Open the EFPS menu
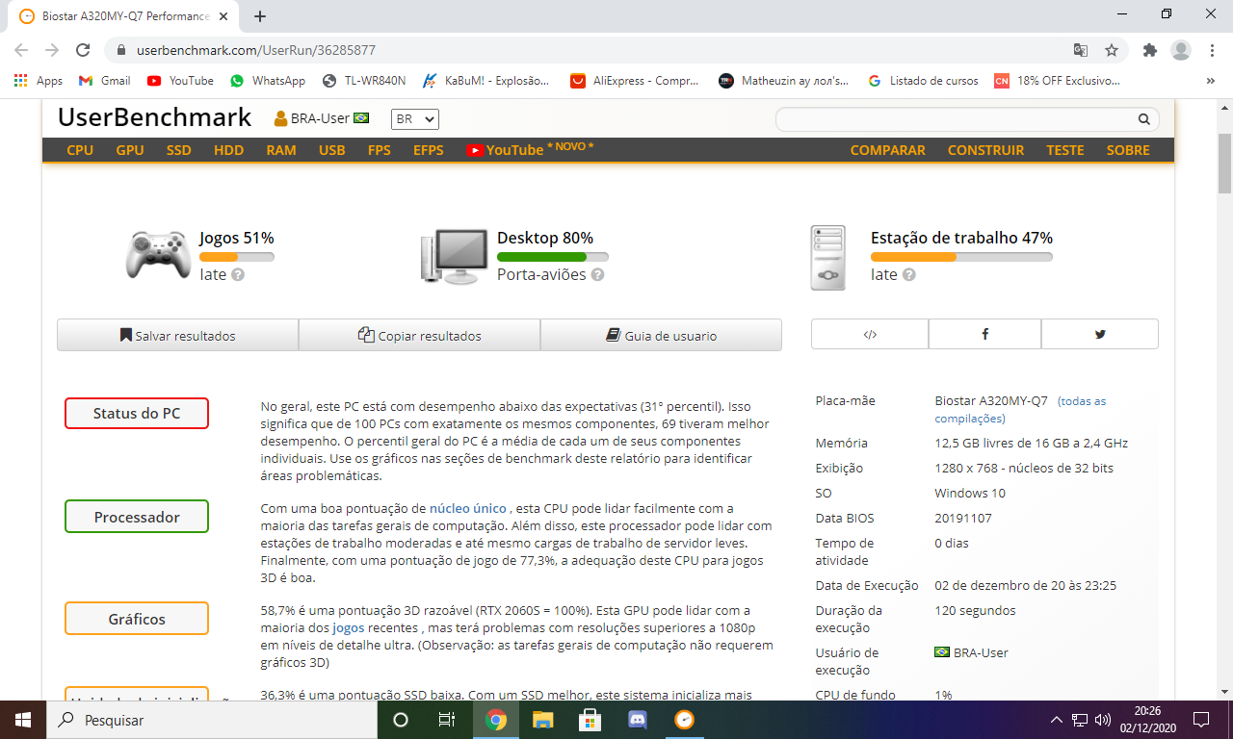The image size is (1233, 739). point(429,150)
